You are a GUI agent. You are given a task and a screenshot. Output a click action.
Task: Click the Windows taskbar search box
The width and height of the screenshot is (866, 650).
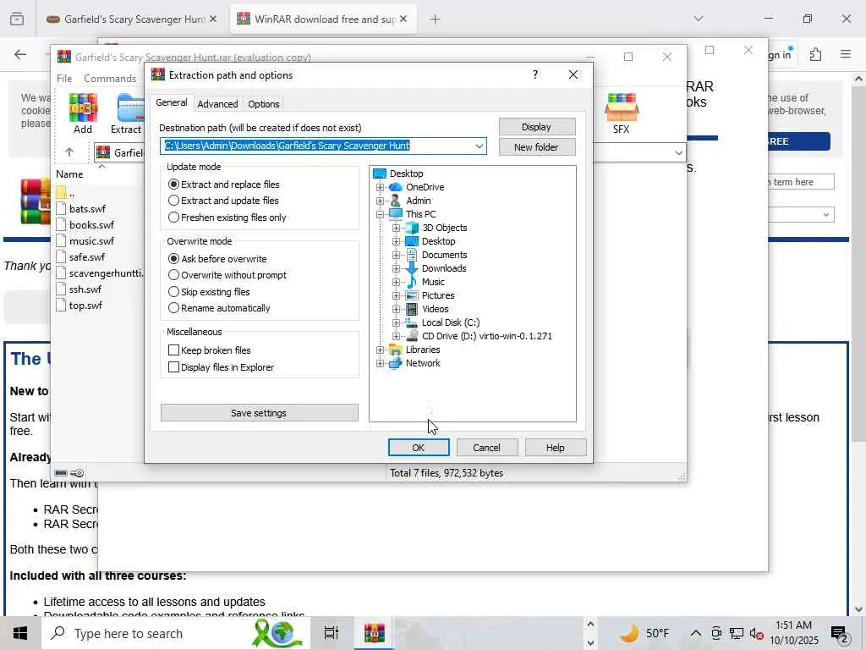[x=176, y=633]
